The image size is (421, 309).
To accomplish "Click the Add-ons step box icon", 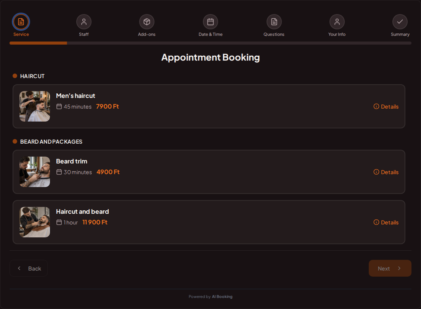I will coord(146,22).
